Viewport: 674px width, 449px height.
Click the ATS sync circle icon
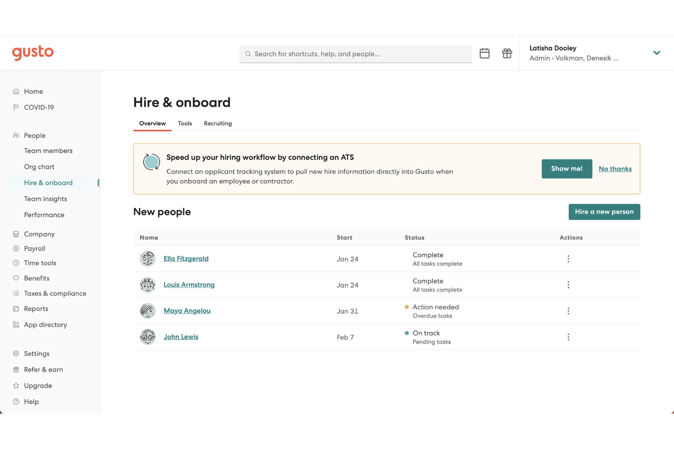tap(151, 161)
